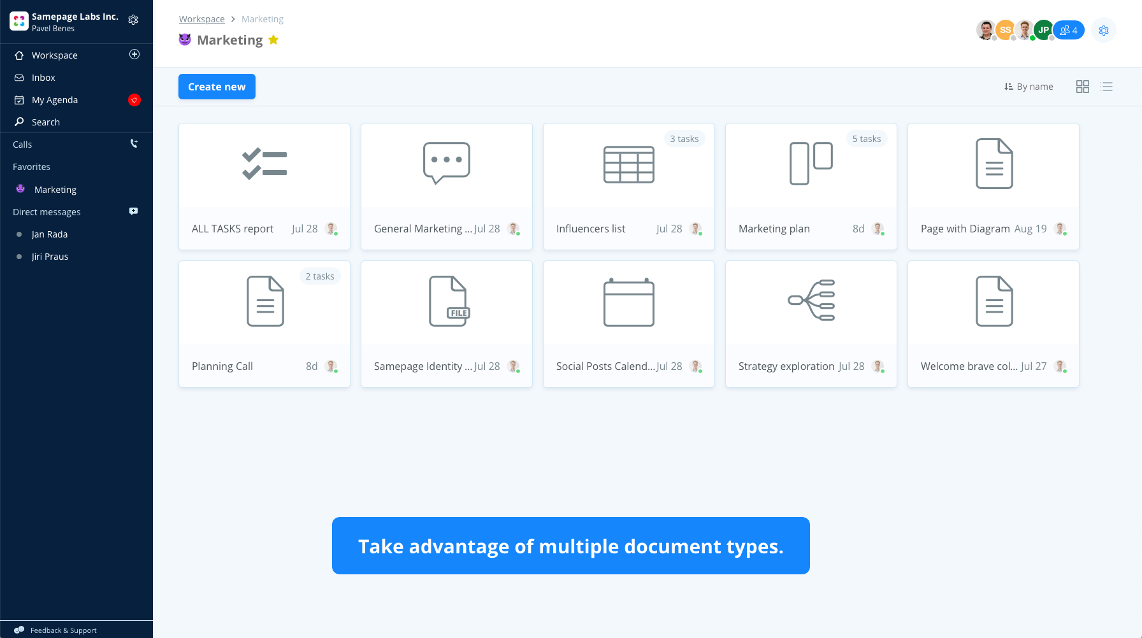Click document icon on Welcome brave card
Screen dimensions: 1142x638
tap(994, 301)
